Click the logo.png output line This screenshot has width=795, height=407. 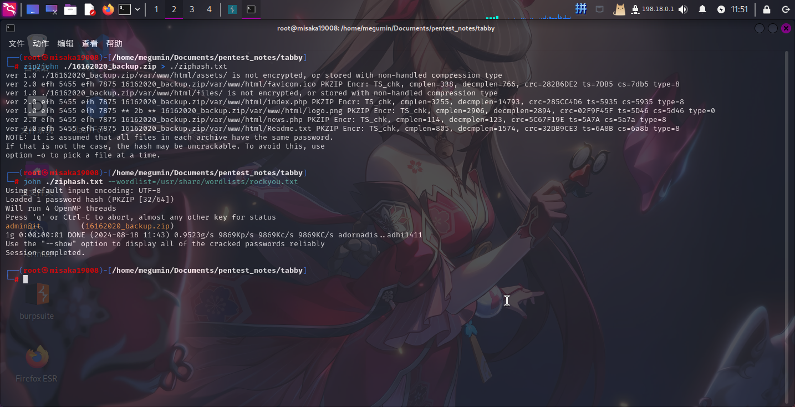(360, 111)
